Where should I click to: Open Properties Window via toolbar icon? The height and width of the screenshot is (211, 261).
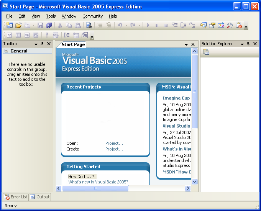coord(212,25)
